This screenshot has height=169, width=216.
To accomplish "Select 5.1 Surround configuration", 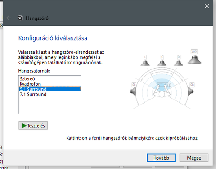I will pos(50,89).
